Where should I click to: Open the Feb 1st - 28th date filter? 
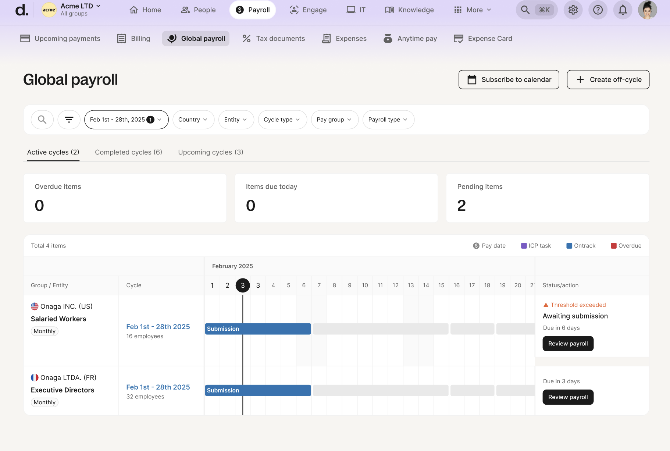126,120
